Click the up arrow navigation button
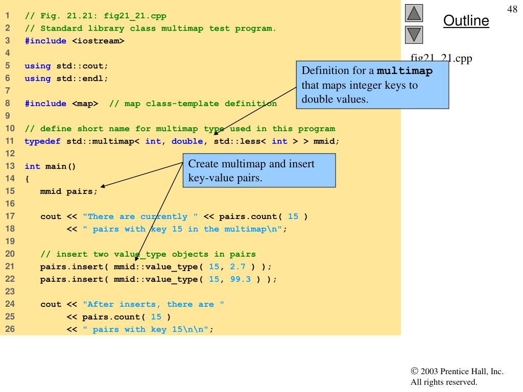 [414, 13]
